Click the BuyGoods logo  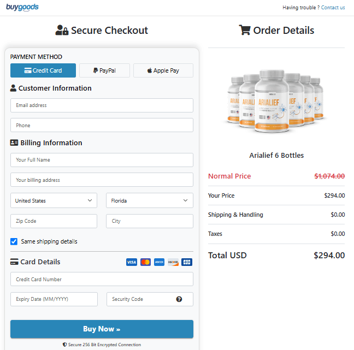coord(22,7)
